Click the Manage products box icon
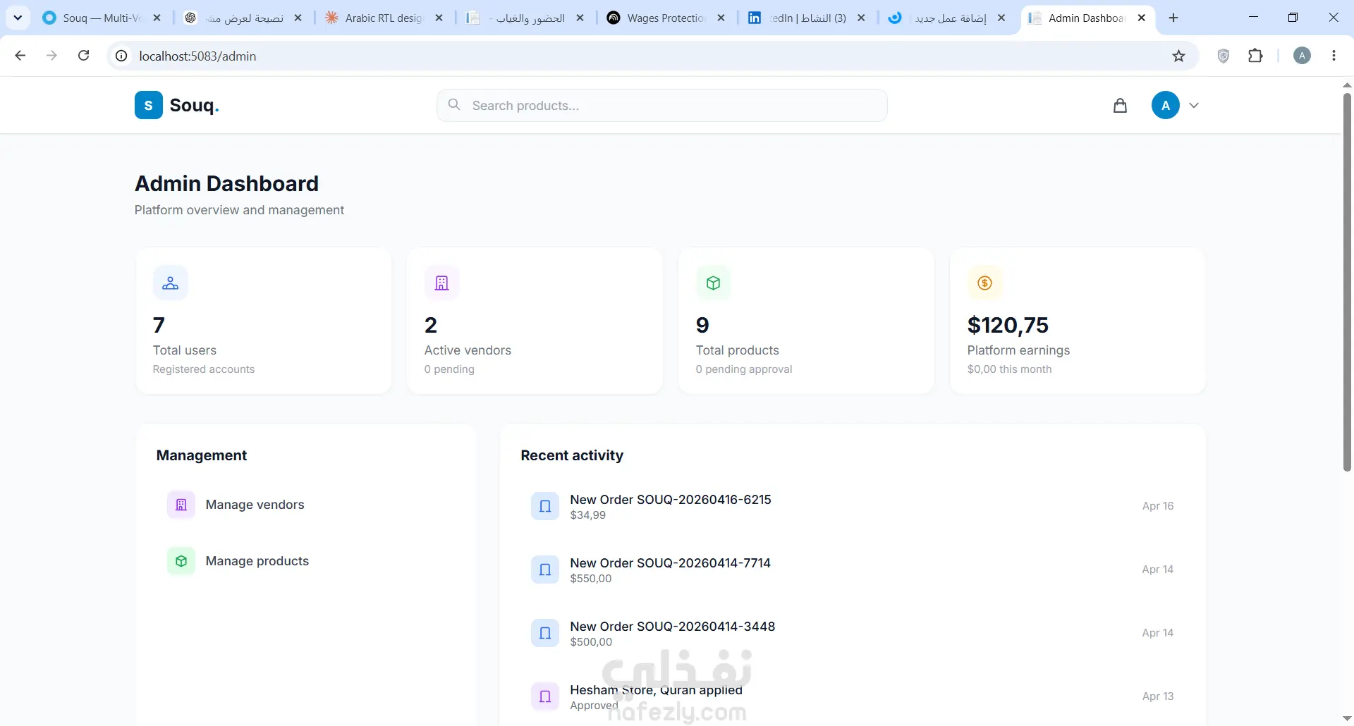The image size is (1354, 726). [181, 561]
